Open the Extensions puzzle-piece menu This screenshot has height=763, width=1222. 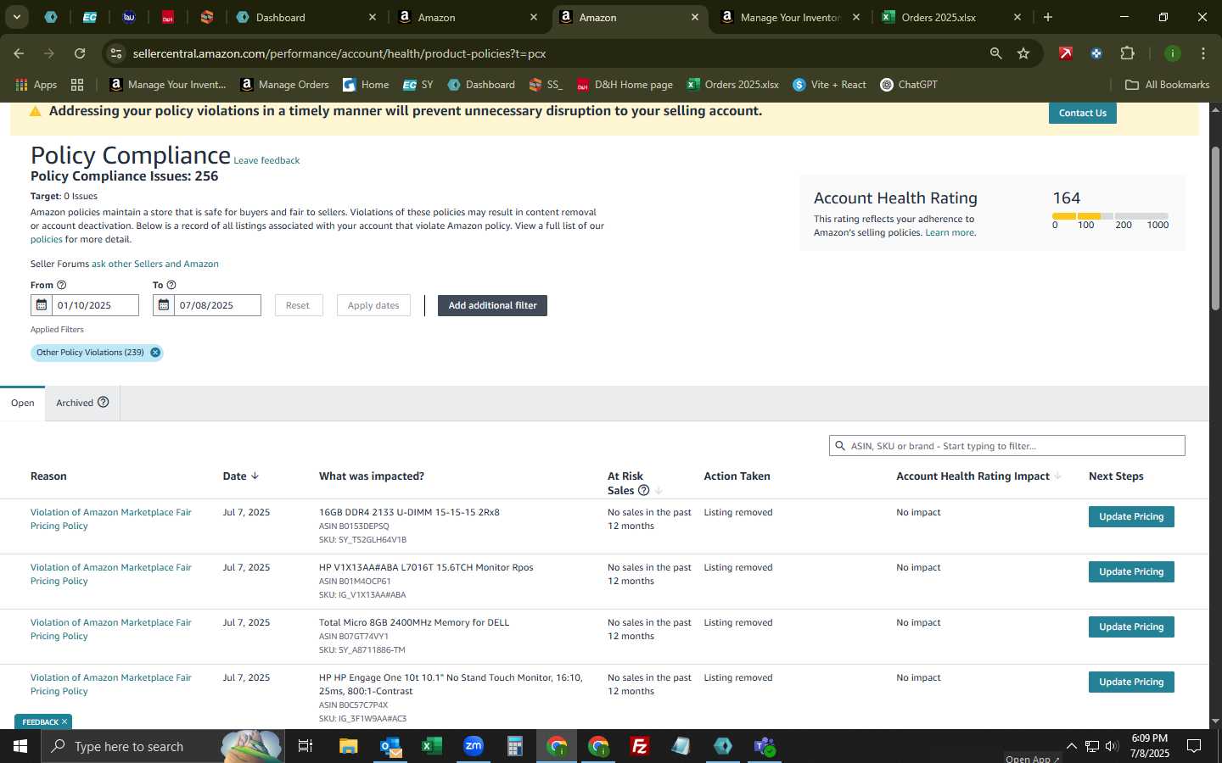[x=1127, y=53]
